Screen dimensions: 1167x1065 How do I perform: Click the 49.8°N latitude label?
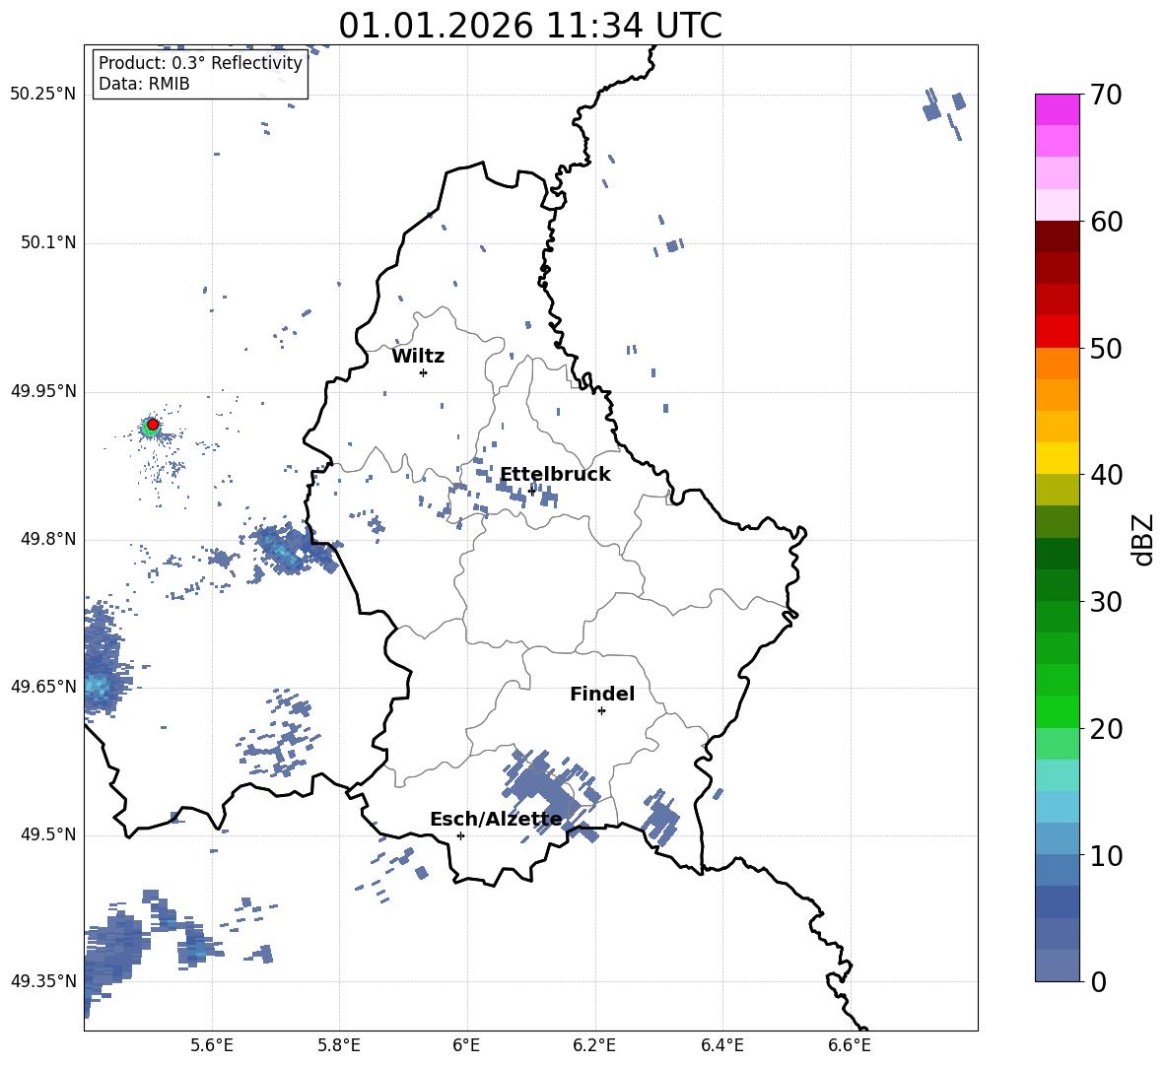pyautogui.click(x=48, y=539)
